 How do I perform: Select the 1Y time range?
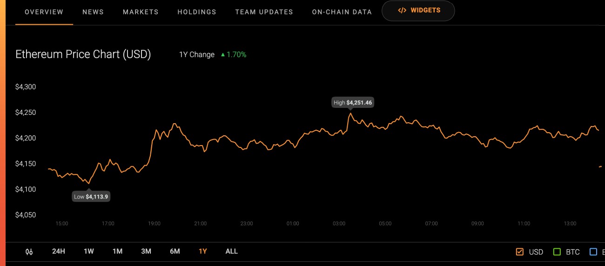pyautogui.click(x=203, y=252)
